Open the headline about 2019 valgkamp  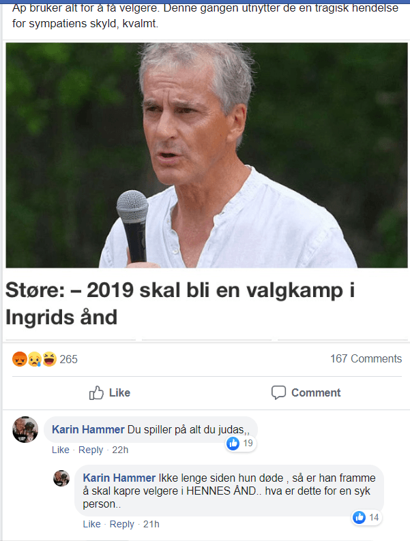180,304
